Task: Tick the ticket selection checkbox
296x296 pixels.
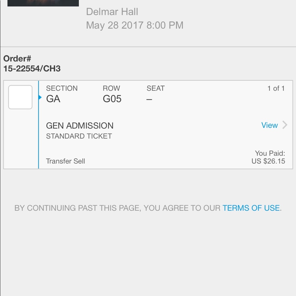Action: point(20,97)
